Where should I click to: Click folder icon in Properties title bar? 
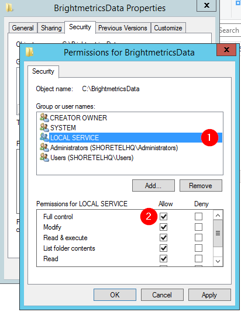pos(9,8)
